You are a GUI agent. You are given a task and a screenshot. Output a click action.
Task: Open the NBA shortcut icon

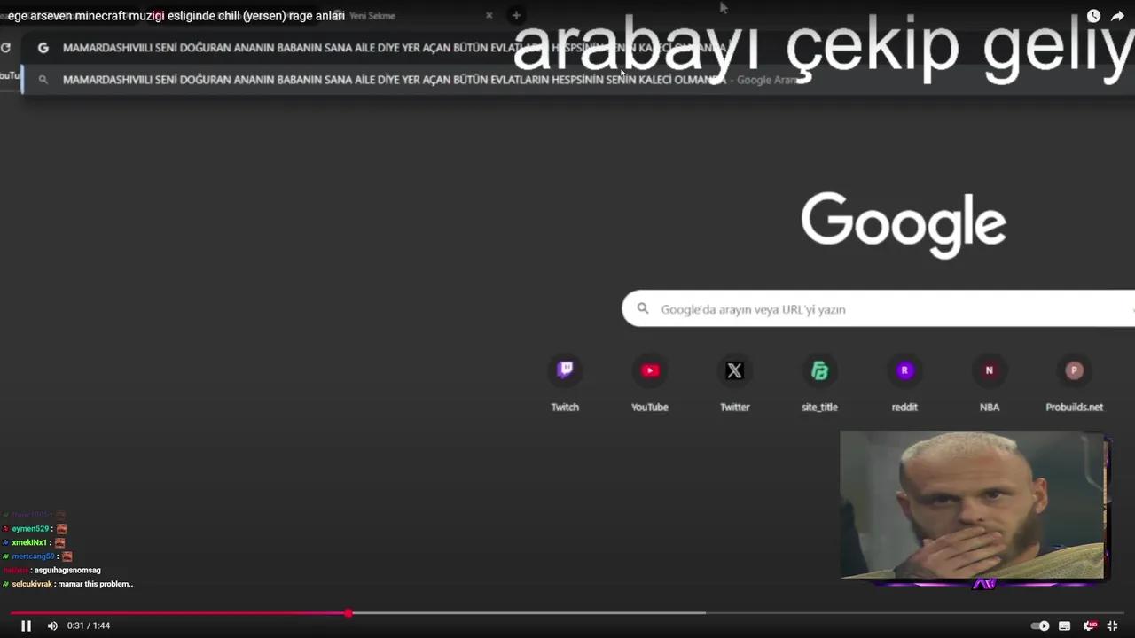pyautogui.click(x=990, y=370)
